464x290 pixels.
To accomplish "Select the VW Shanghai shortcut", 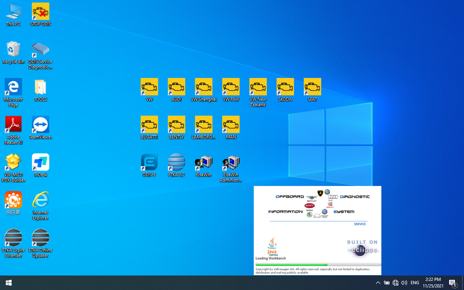I will (204, 90).
